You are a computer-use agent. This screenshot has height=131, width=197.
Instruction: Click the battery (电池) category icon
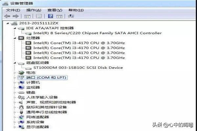pos(22,73)
